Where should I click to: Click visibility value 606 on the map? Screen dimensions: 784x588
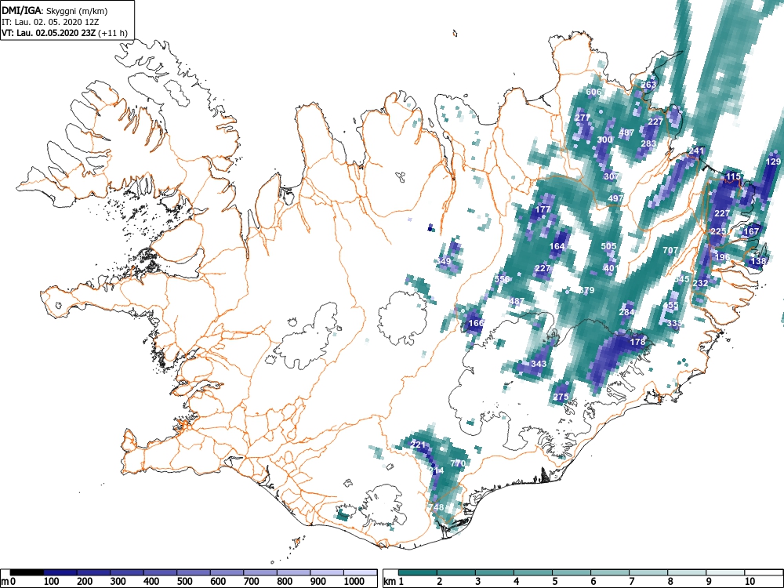[593, 92]
